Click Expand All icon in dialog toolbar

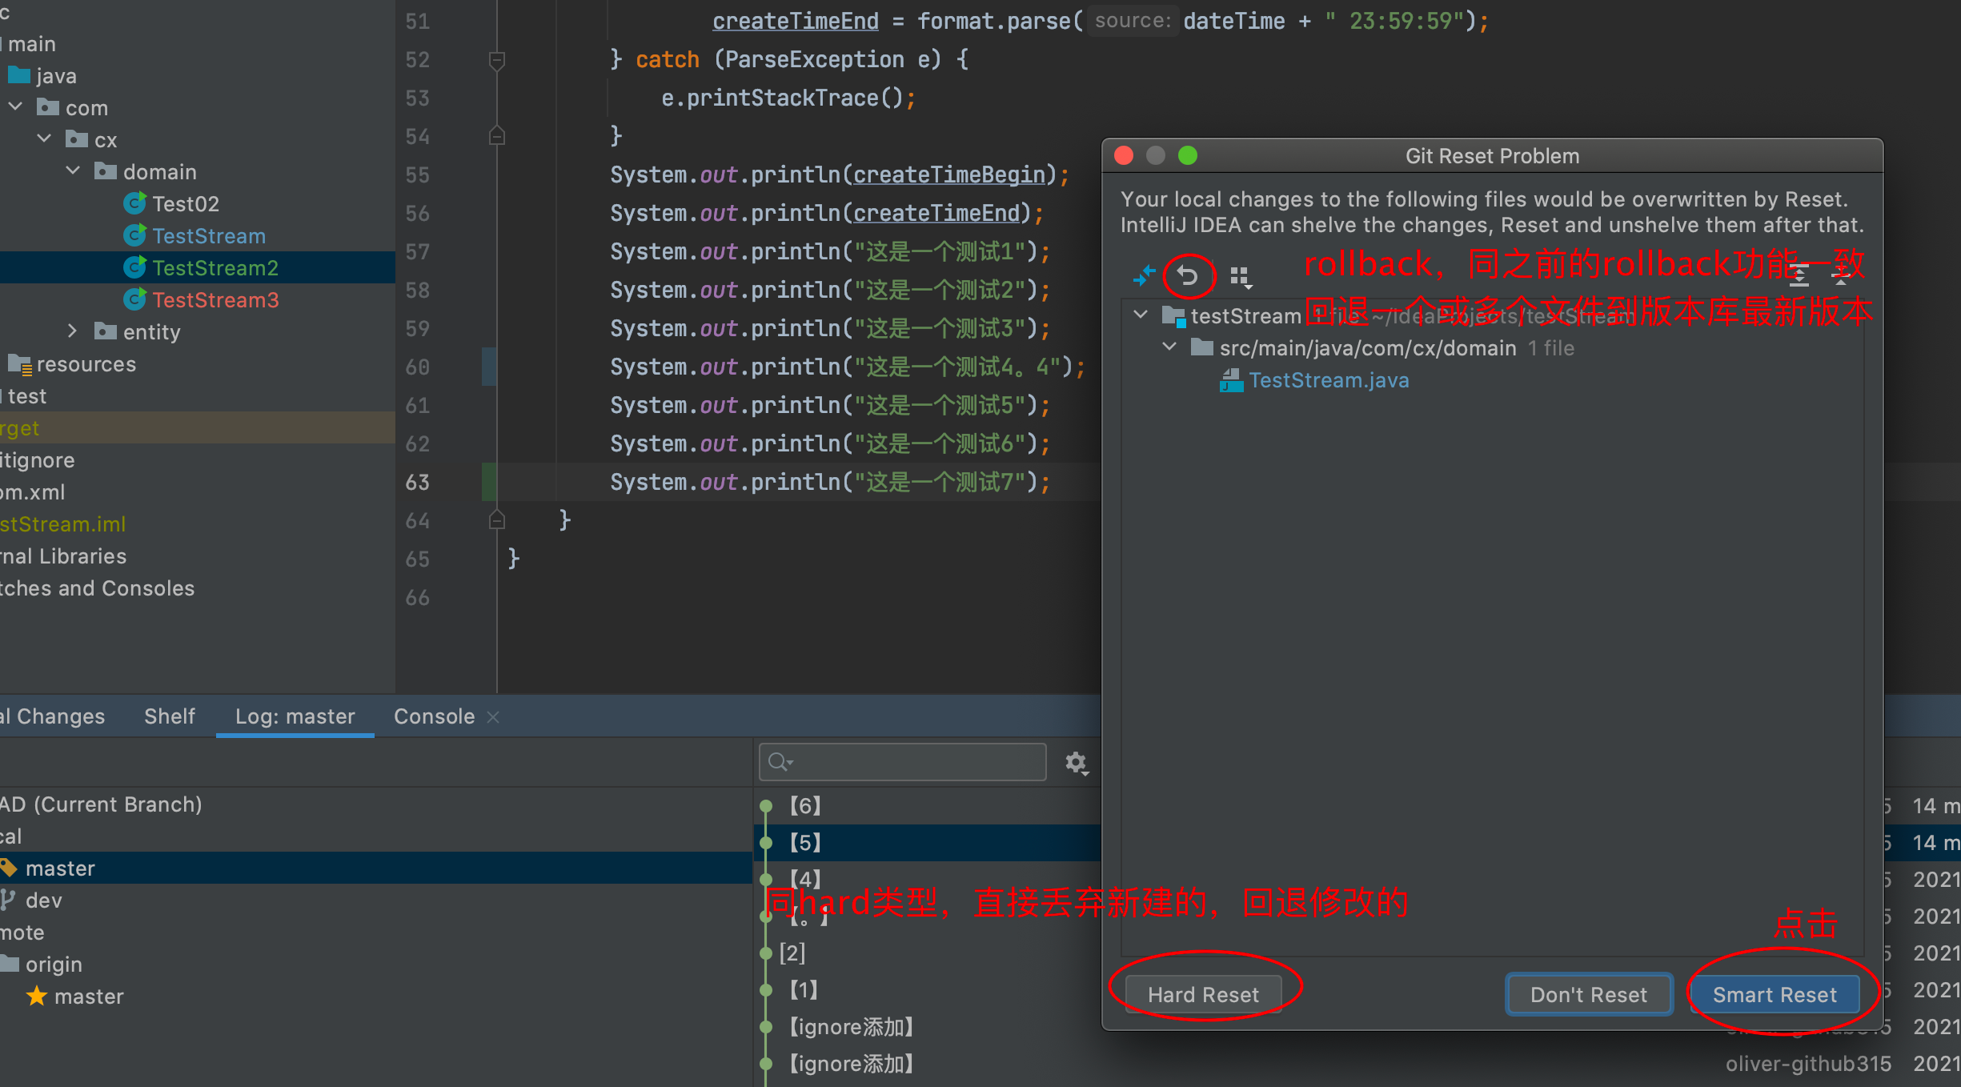[1799, 276]
